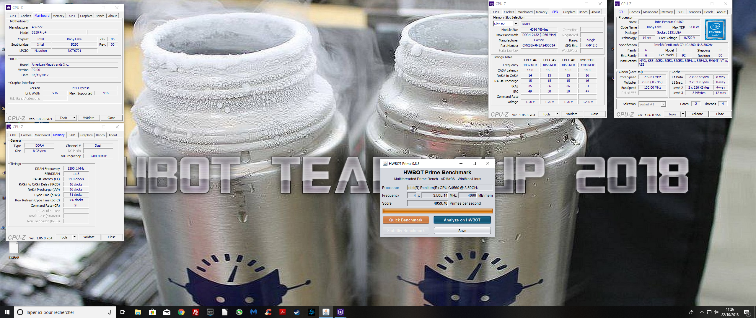Screen dimensions: 756x318
Task: Open Adobe Acrobat Reader on taskbar
Action: [282, 312]
